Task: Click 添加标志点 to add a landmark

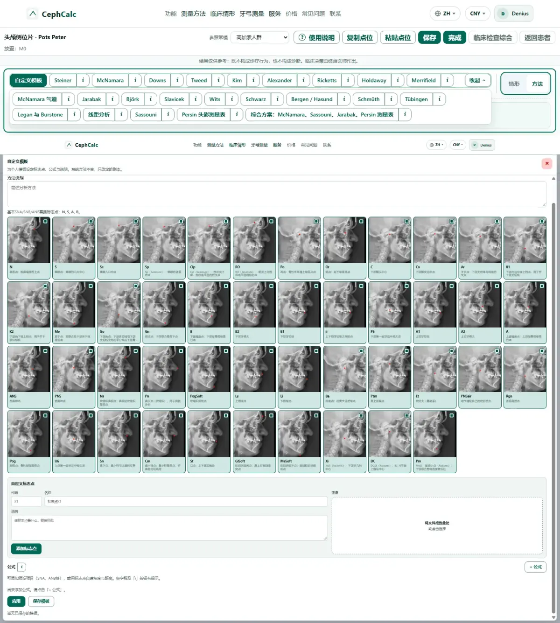Action: tap(26, 549)
